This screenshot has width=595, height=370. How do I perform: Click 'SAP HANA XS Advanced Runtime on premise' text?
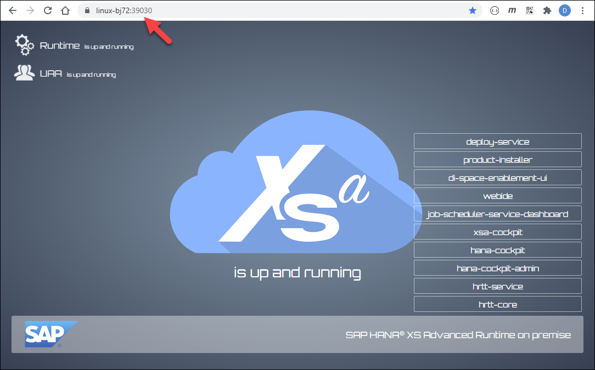click(458, 335)
